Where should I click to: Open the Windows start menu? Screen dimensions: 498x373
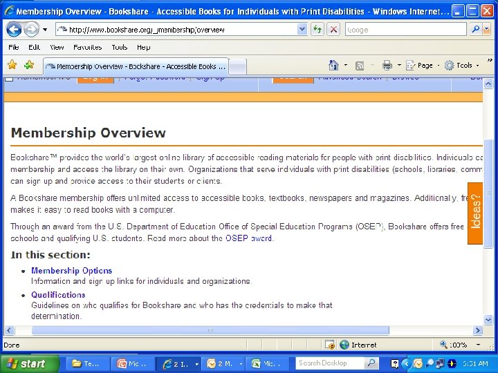coord(30,363)
